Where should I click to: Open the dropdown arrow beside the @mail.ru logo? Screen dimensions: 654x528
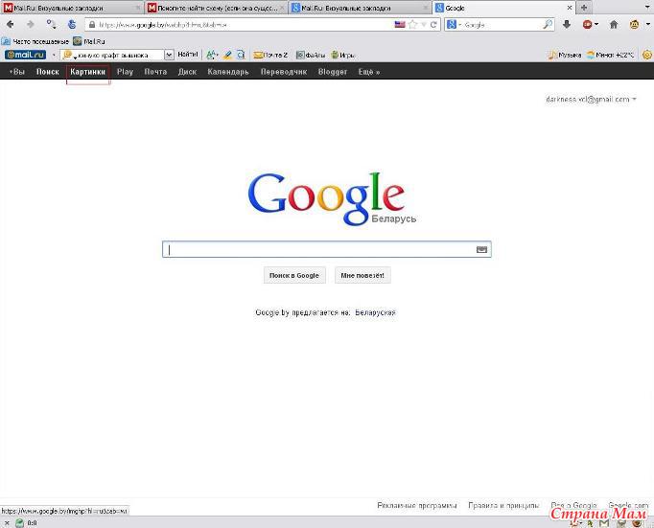(x=54, y=55)
